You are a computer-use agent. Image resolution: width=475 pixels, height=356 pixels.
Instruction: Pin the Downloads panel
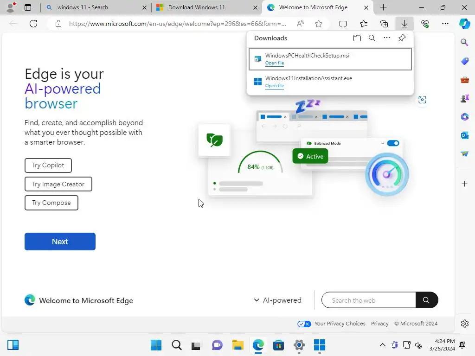[402, 38]
